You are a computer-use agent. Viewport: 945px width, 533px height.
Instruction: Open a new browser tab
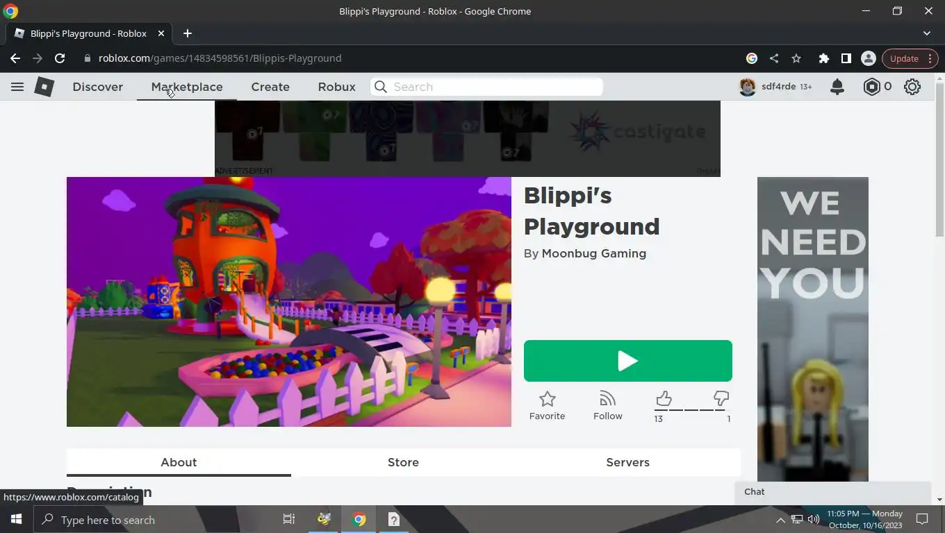[x=188, y=33]
